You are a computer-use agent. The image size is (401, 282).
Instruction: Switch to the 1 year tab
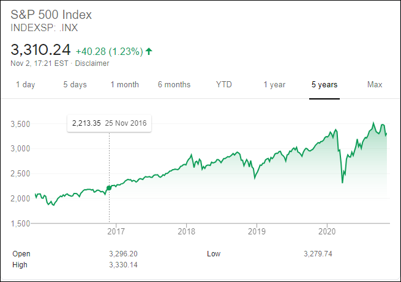[x=274, y=85]
